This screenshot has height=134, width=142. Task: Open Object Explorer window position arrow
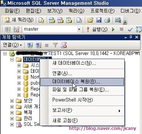point(125,38)
